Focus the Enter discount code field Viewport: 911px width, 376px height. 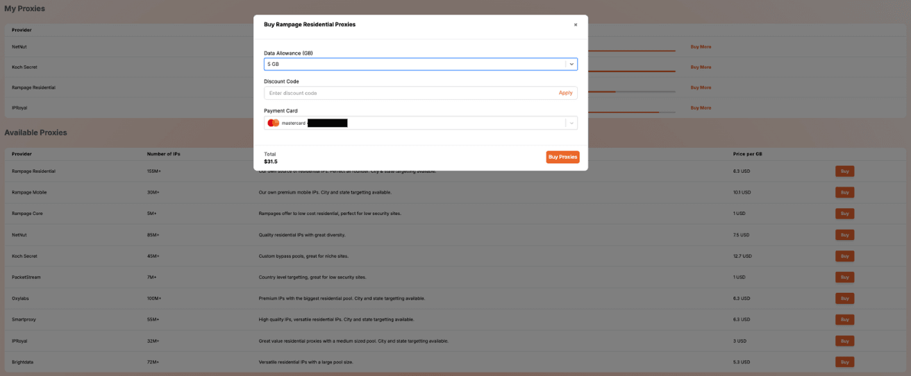pyautogui.click(x=410, y=93)
